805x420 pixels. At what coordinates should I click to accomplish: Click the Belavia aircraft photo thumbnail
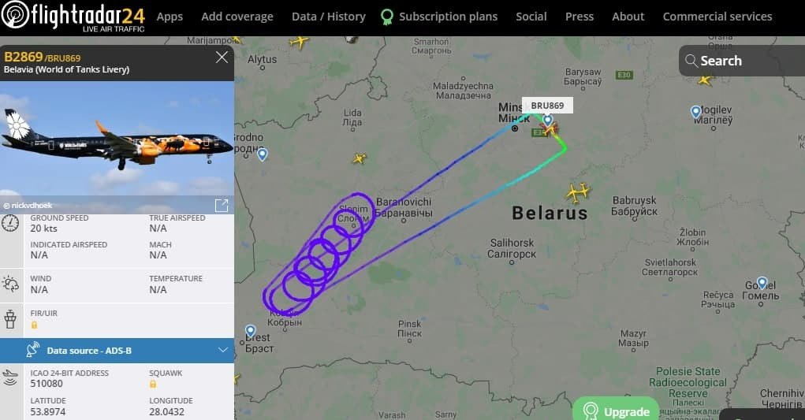(x=117, y=147)
